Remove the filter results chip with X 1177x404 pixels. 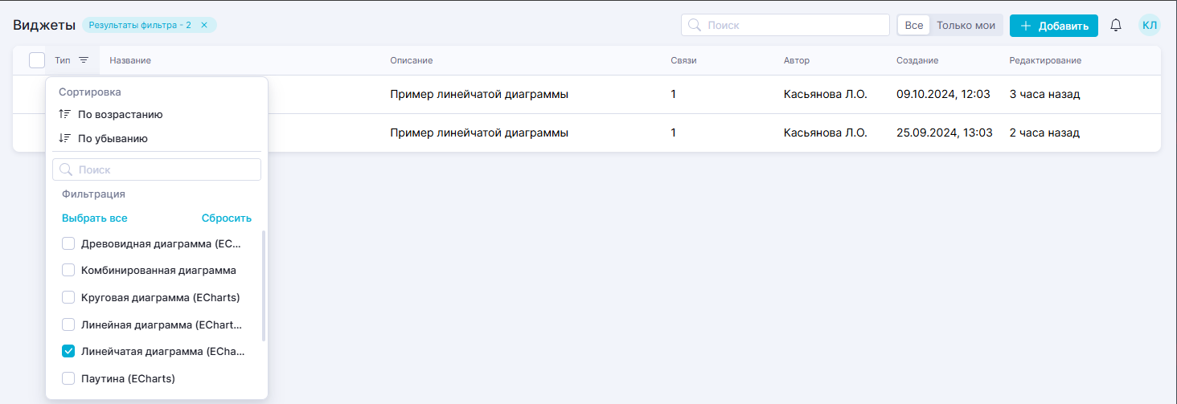[204, 25]
